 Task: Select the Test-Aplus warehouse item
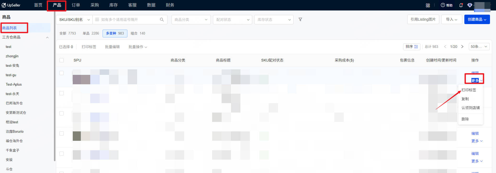[x=14, y=85]
